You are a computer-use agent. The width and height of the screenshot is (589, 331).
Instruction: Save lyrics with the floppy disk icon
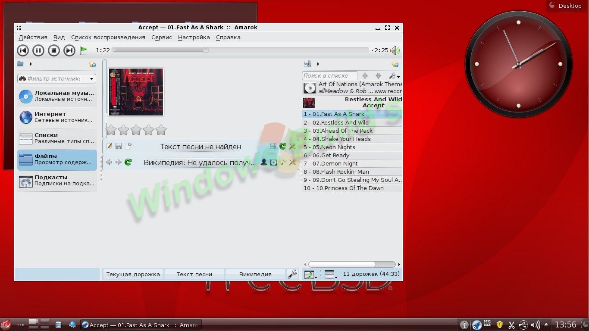coord(119,147)
